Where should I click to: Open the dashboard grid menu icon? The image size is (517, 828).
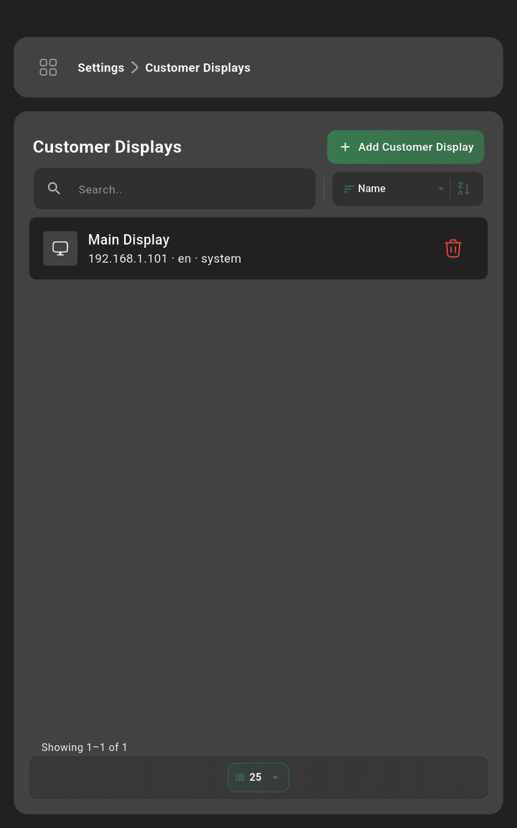coord(48,67)
